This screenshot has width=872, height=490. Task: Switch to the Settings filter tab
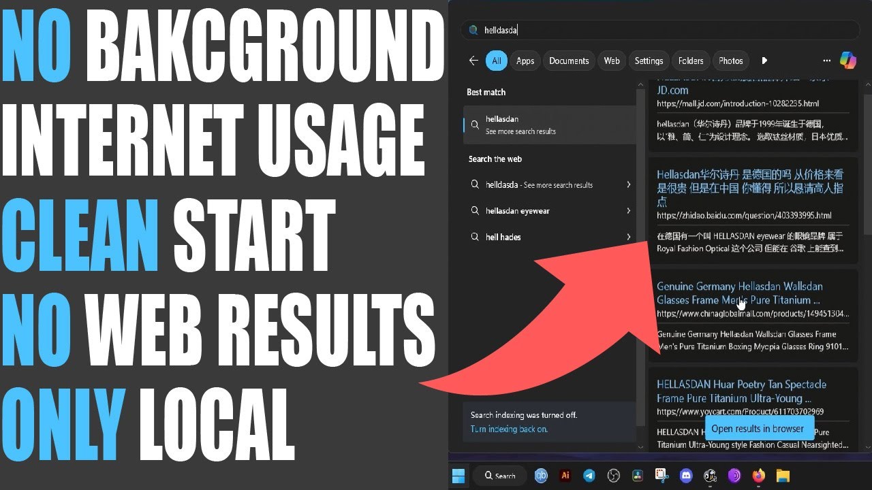649,61
